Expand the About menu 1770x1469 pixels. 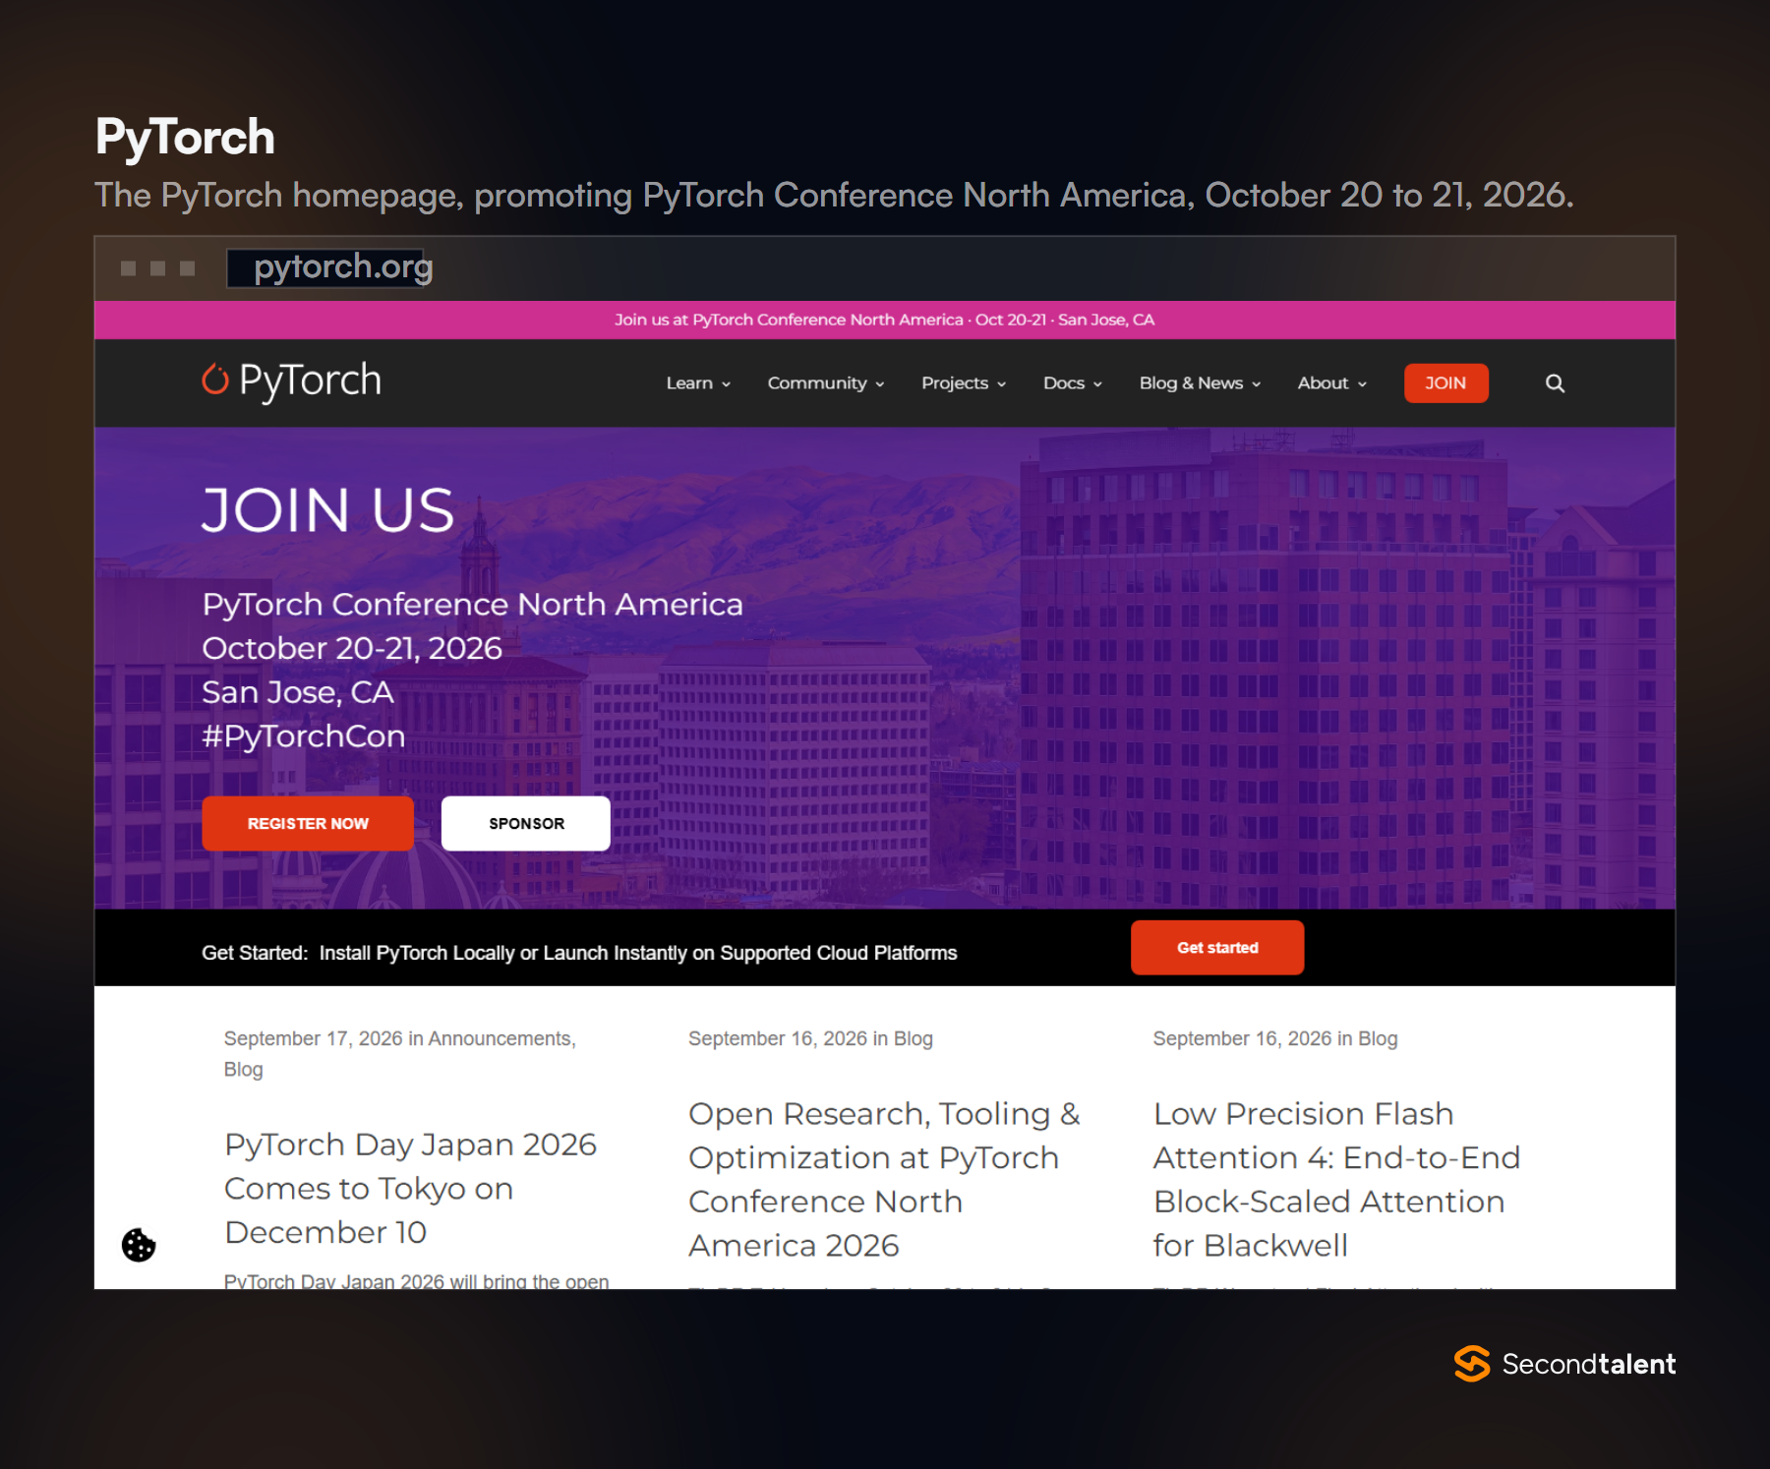(1332, 383)
